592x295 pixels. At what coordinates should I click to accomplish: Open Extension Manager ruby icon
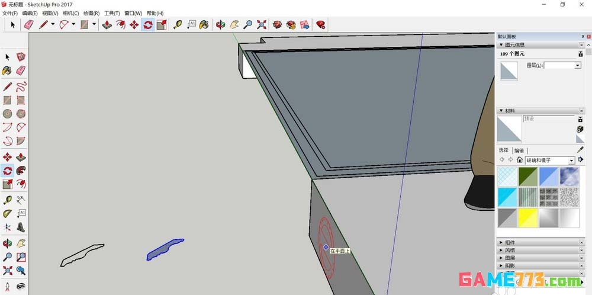[321, 25]
